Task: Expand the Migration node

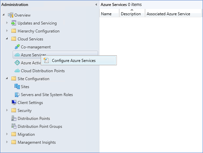Action: (x=7, y=134)
